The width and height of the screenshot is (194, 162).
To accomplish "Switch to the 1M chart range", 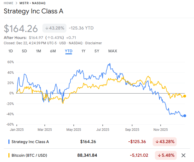I will 39,51.
